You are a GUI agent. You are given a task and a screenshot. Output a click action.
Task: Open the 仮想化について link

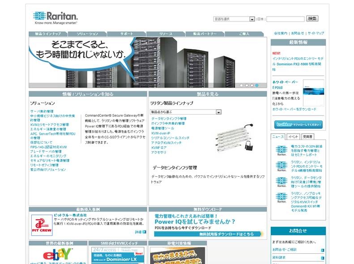41,142
